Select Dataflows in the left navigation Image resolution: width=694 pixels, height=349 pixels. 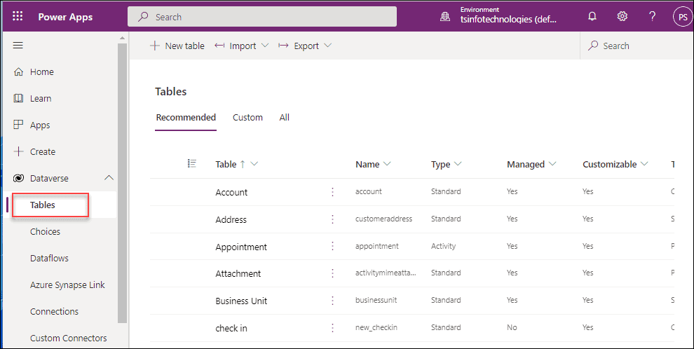(49, 258)
